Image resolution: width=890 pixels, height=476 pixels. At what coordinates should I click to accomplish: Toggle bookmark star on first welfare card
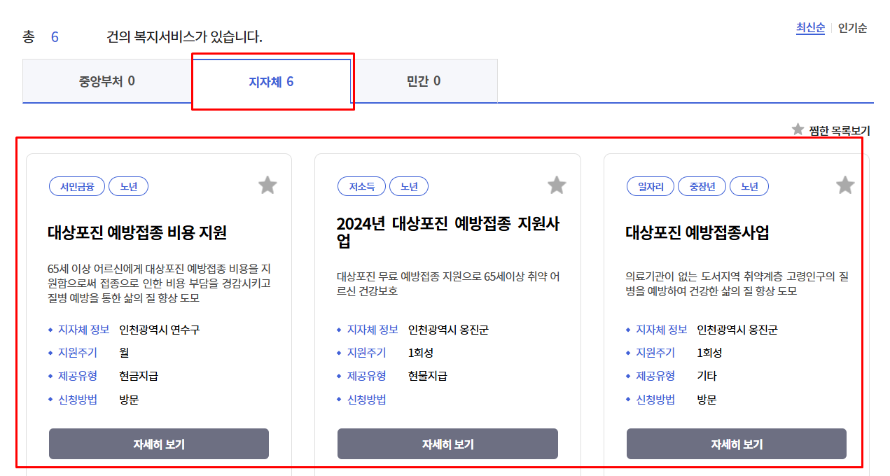[x=267, y=184]
